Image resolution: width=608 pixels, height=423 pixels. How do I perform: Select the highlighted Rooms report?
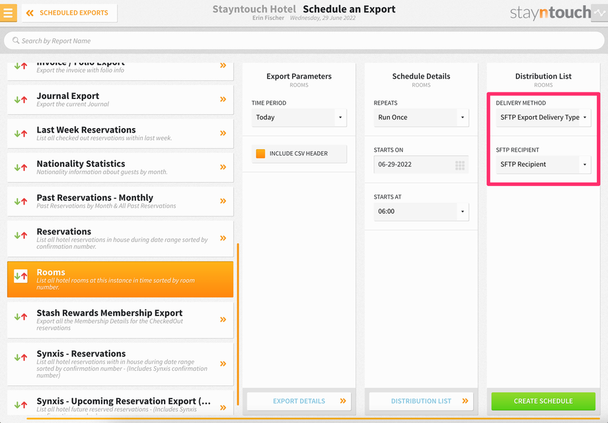120,279
